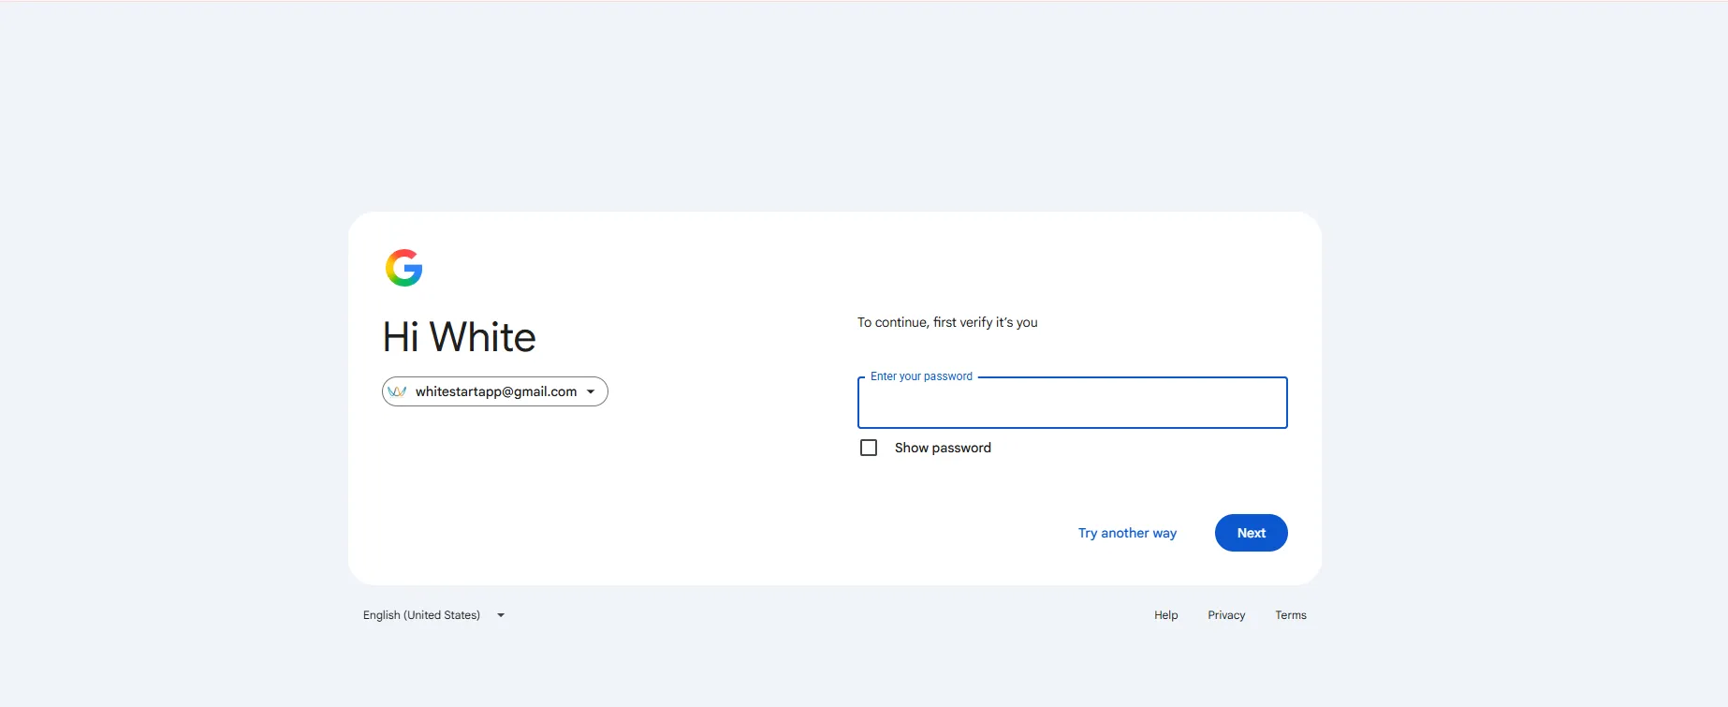Click the text To continue, first verify it's you

click(947, 322)
